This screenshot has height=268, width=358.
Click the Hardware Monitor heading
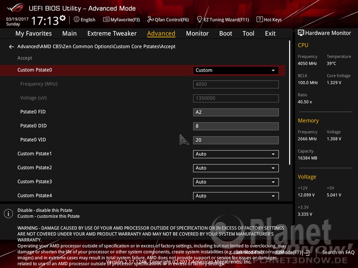pos(328,33)
